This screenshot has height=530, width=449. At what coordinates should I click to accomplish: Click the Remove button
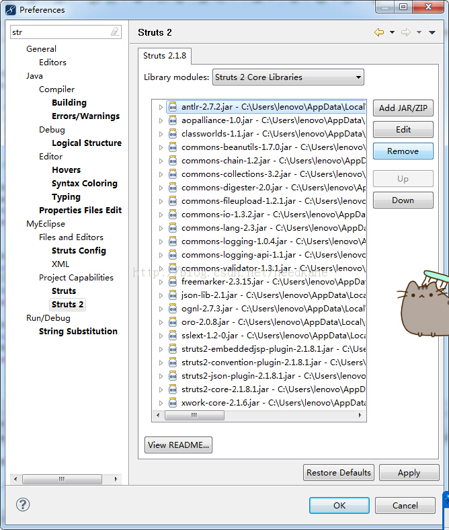403,151
